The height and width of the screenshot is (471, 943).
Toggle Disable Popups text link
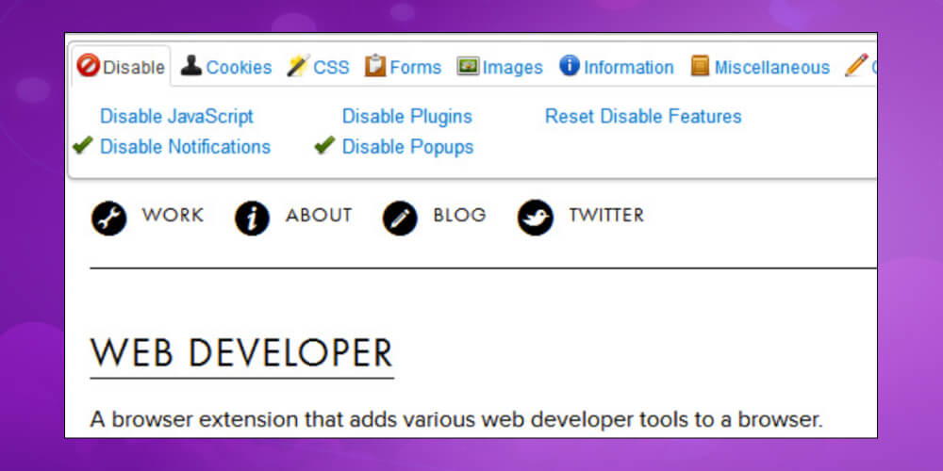click(x=407, y=147)
